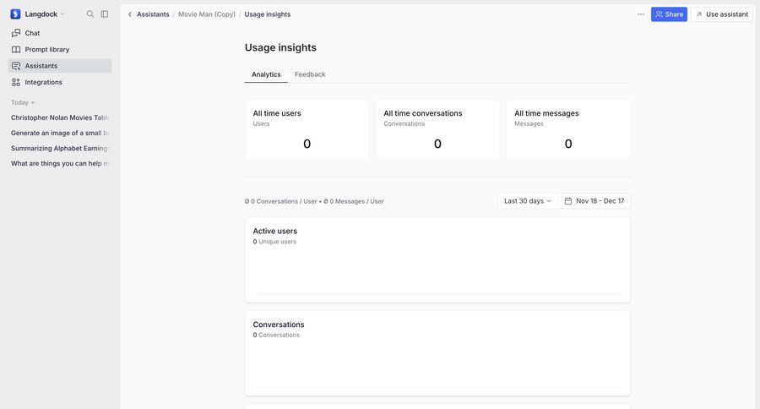Click the Usage insights page heading
This screenshot has height=409, width=760.
[280, 47]
